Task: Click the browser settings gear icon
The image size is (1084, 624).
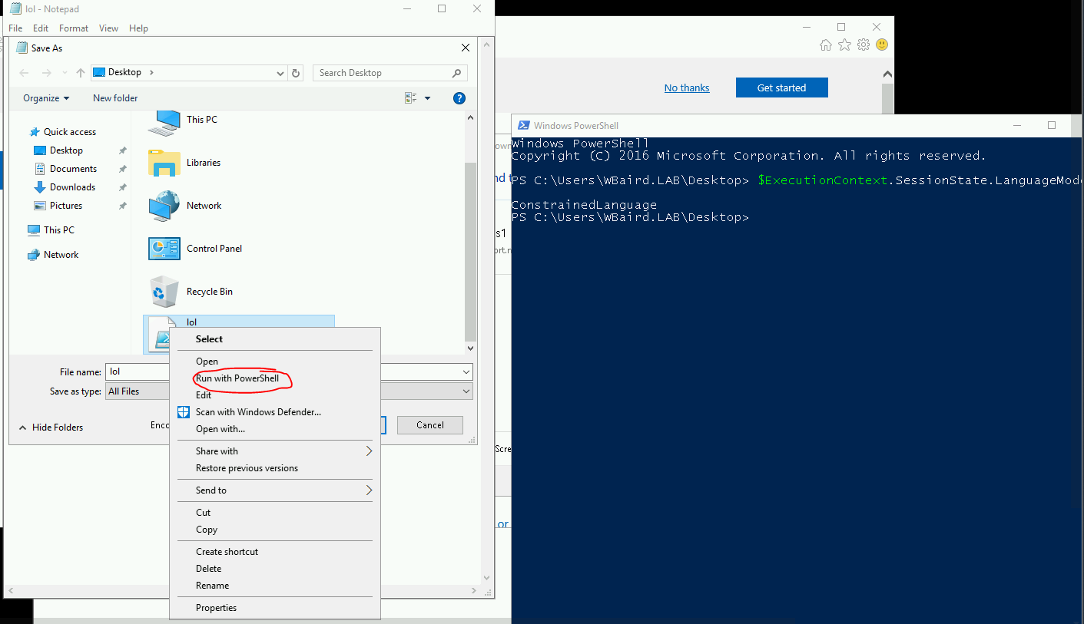Action: [x=864, y=45]
